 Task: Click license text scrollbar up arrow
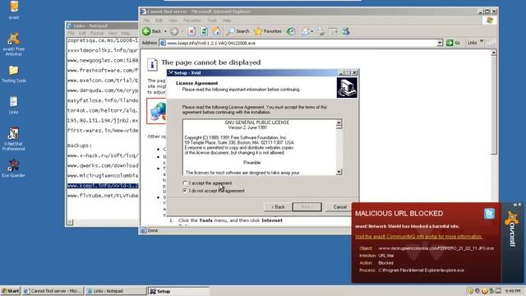click(x=339, y=123)
